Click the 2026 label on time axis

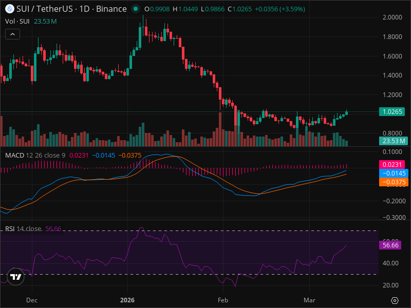pos(127,300)
